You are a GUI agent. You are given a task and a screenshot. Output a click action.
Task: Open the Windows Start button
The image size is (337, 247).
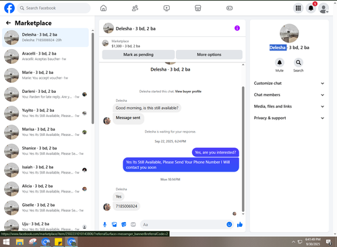tap(6, 242)
